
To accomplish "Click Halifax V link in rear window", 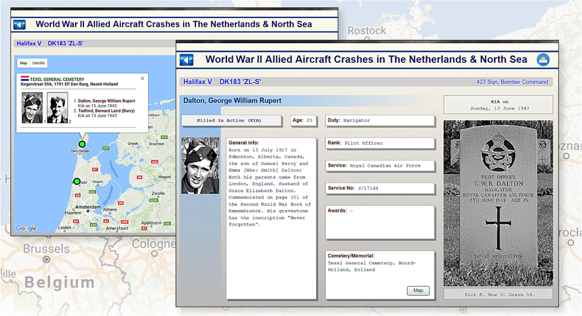I will click(x=29, y=43).
